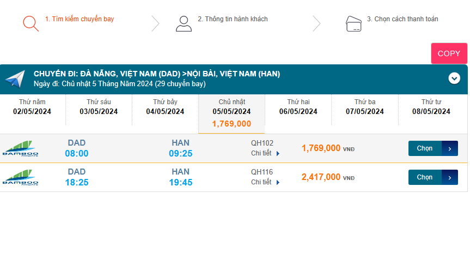The image size is (470, 270).
Task: Click Bamboo Airways logo on 08:00 flight
Action: coord(20,148)
